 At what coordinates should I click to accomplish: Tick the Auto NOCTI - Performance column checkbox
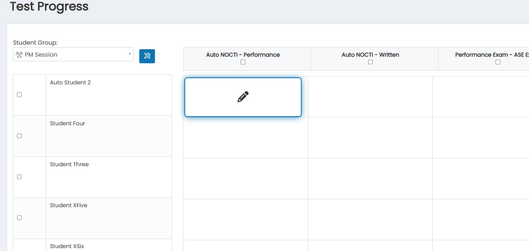click(243, 62)
